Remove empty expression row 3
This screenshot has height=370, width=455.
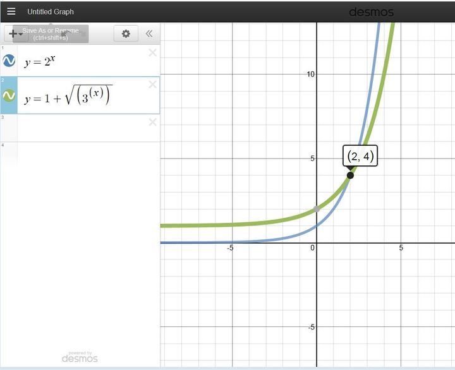click(152, 122)
